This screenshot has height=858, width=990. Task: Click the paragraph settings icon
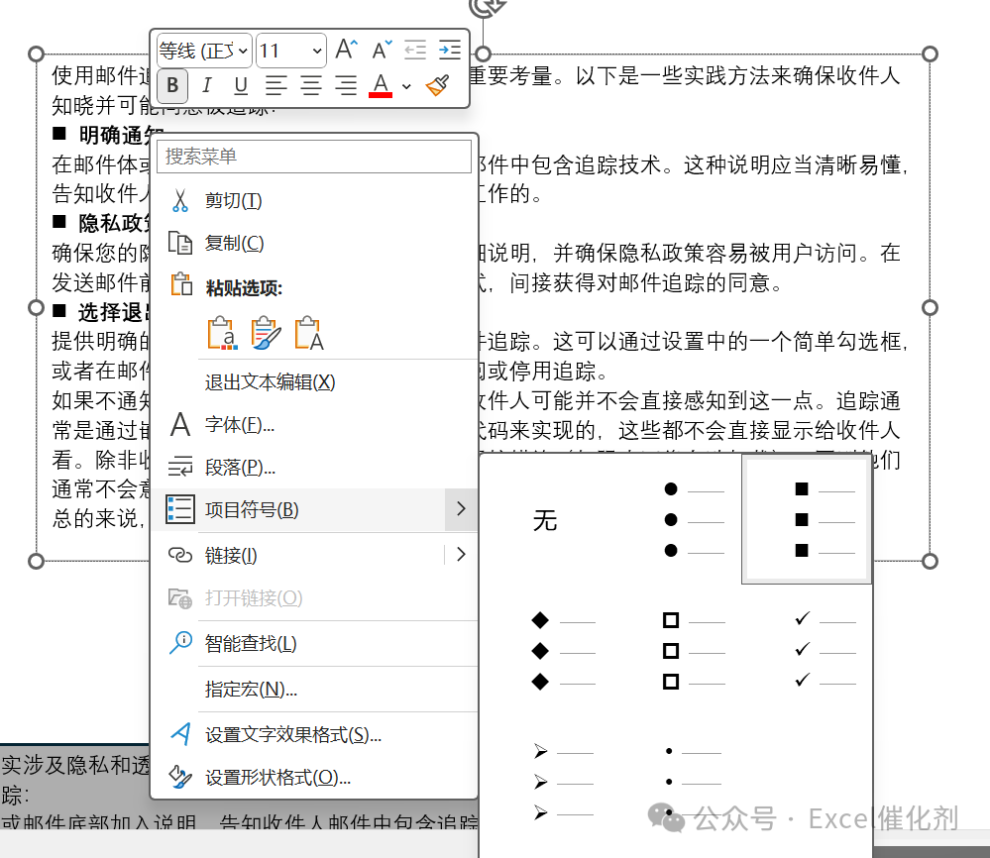click(x=180, y=467)
